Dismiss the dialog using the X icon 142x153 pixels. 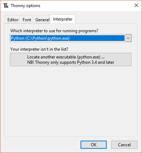pos(136,5)
